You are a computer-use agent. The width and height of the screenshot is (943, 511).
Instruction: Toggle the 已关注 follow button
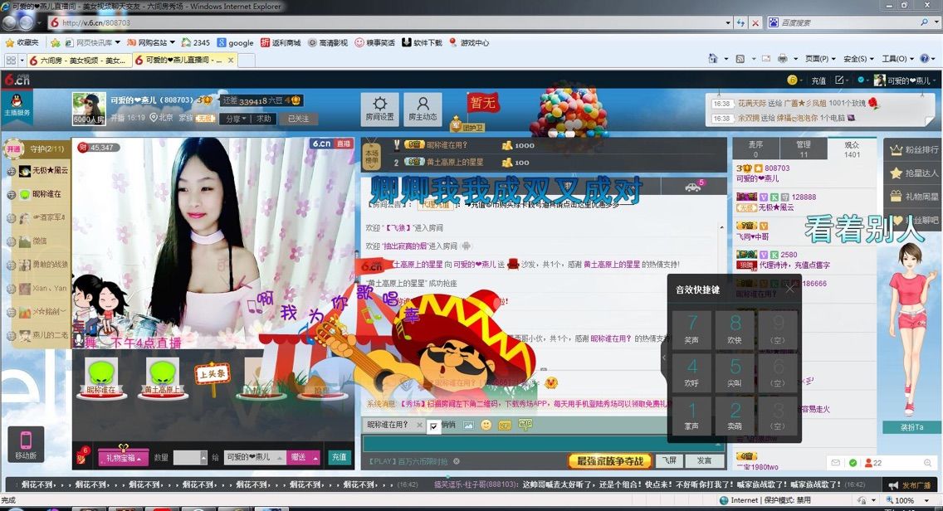pyautogui.click(x=298, y=119)
